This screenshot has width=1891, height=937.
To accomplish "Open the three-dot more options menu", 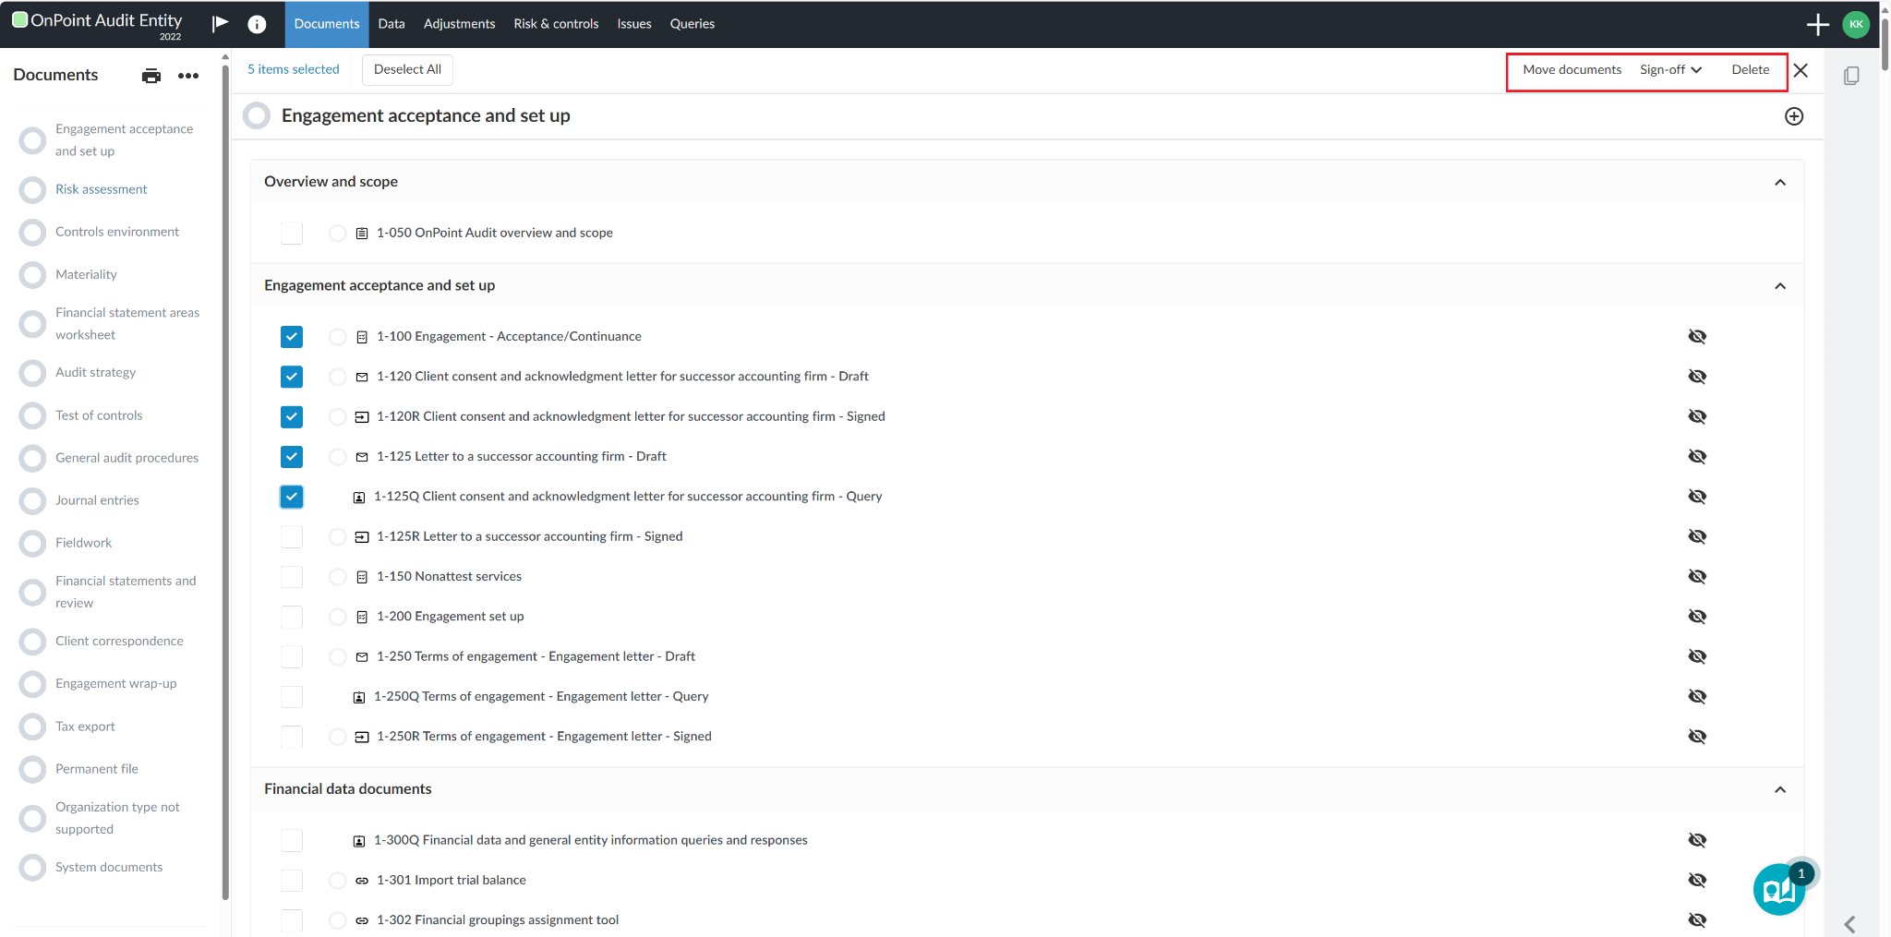I will click(x=188, y=76).
